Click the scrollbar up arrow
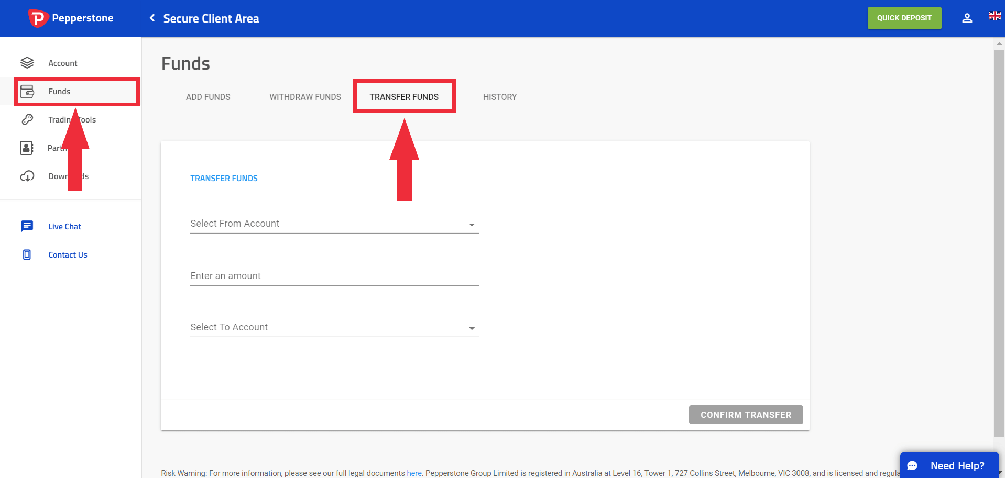The width and height of the screenshot is (1005, 478). point(999,44)
